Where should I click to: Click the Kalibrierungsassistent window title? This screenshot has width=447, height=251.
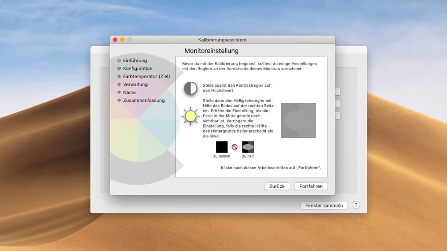(222, 40)
